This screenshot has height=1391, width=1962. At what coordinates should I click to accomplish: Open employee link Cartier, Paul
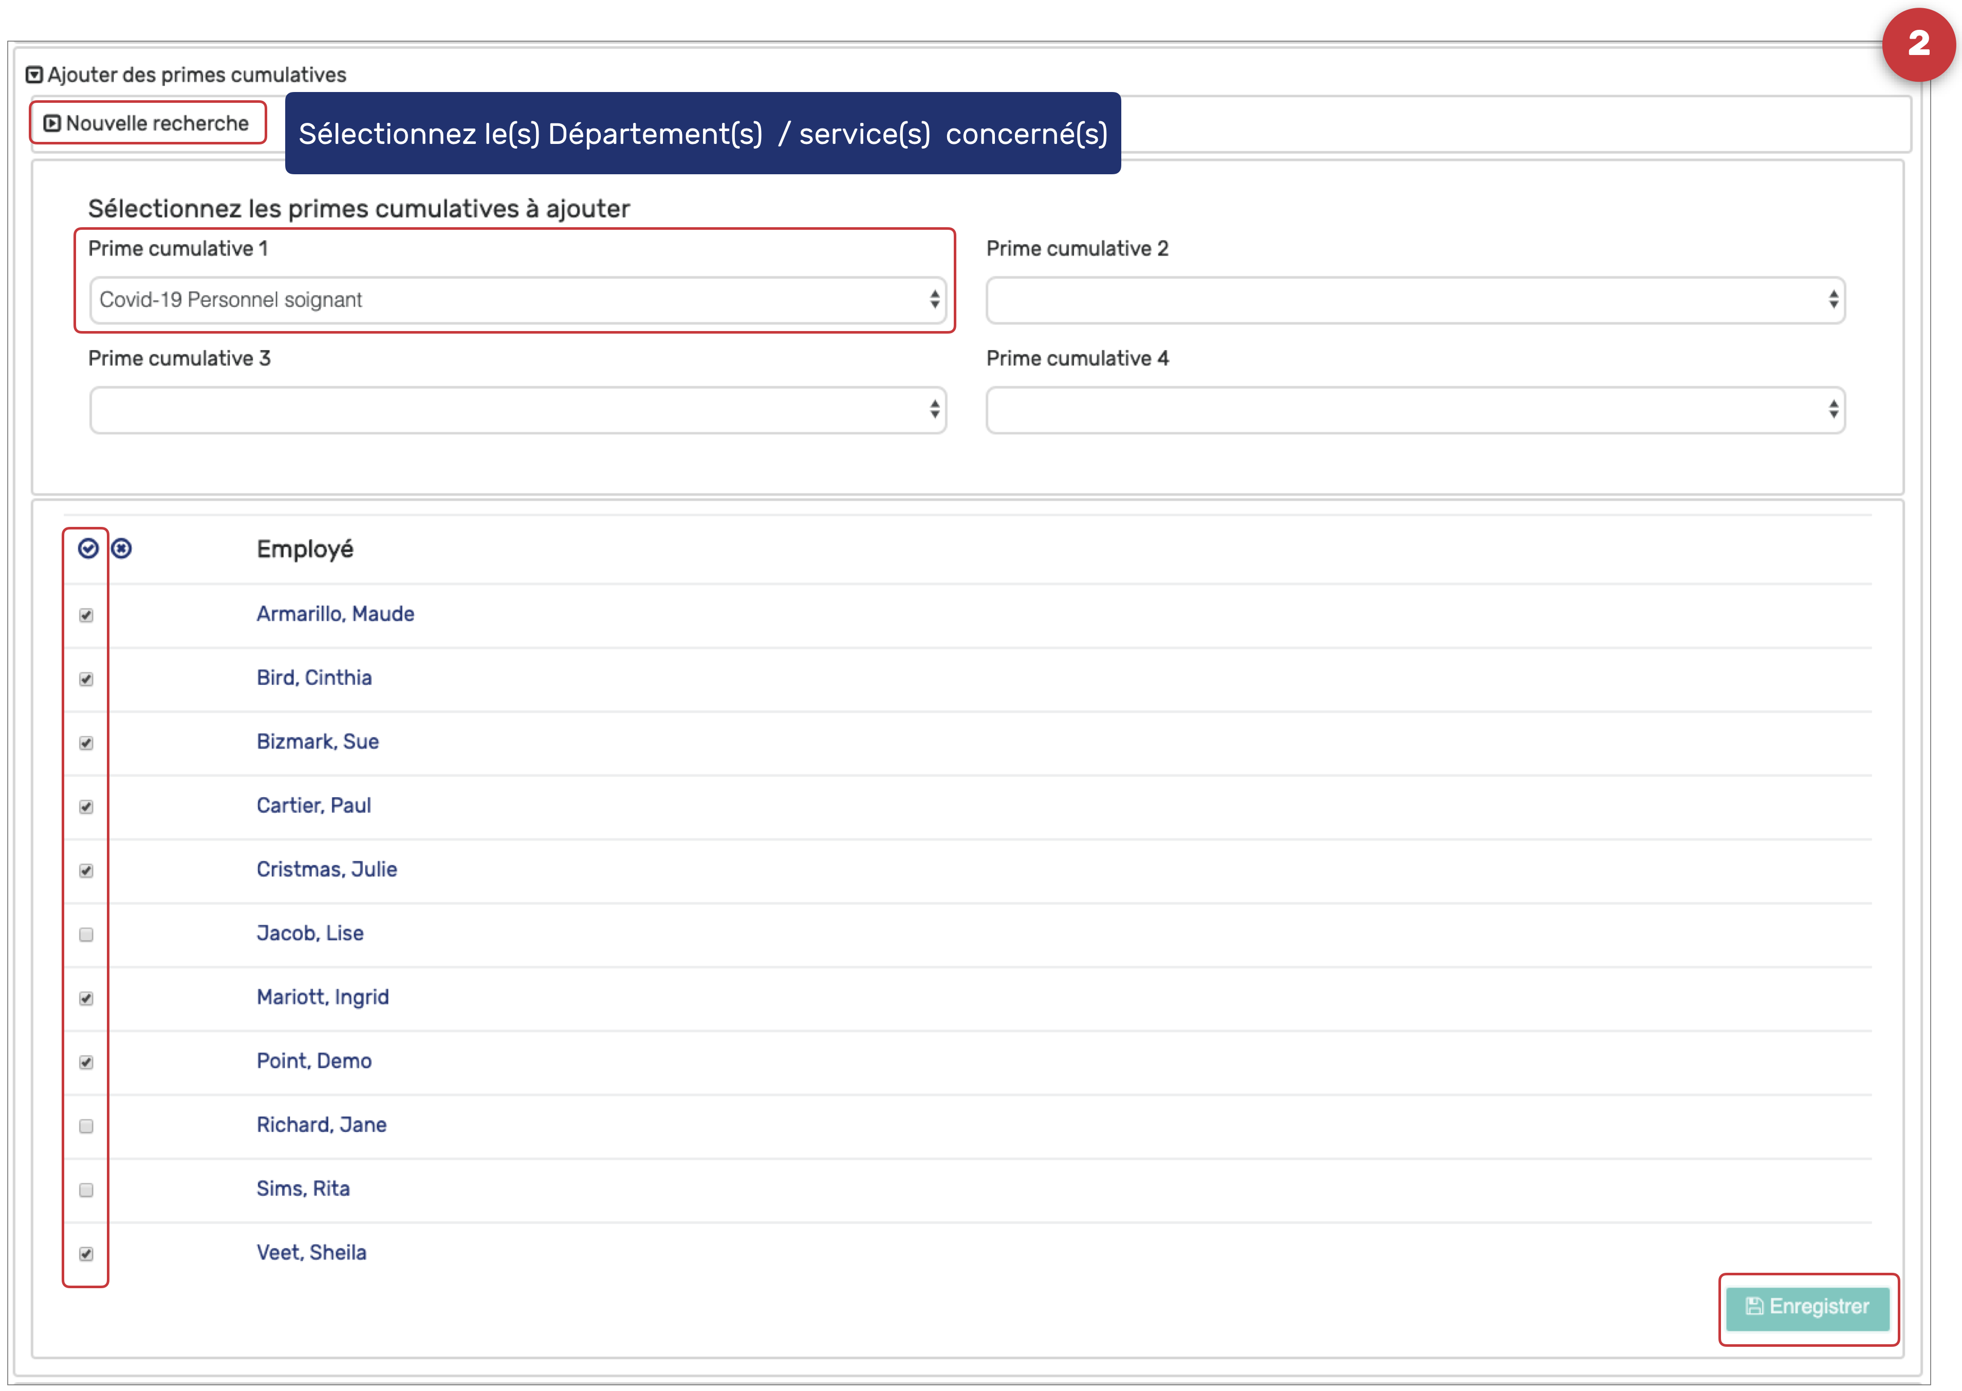pos(313,805)
